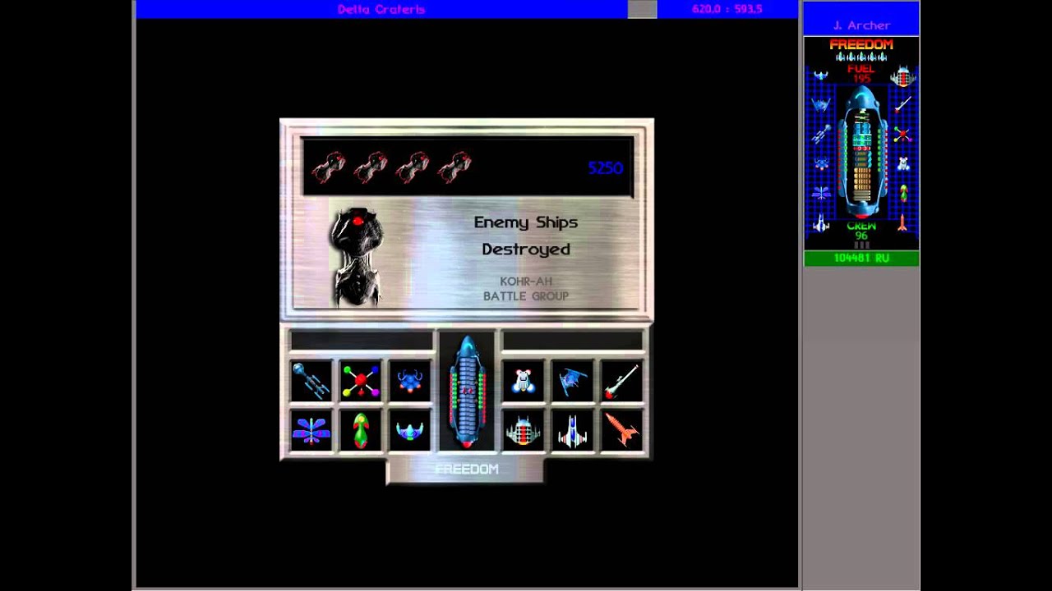Select the gray red-striped escort in status panel
Image resolution: width=1052 pixels, height=591 pixels.
click(x=903, y=76)
